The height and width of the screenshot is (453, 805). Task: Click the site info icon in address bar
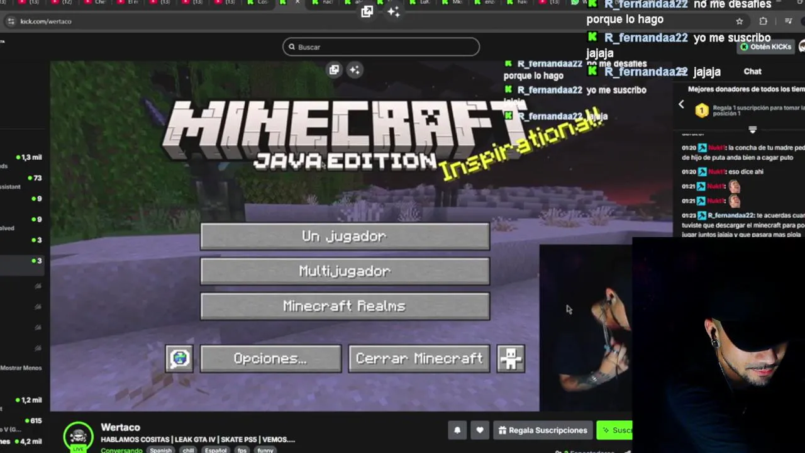11,21
